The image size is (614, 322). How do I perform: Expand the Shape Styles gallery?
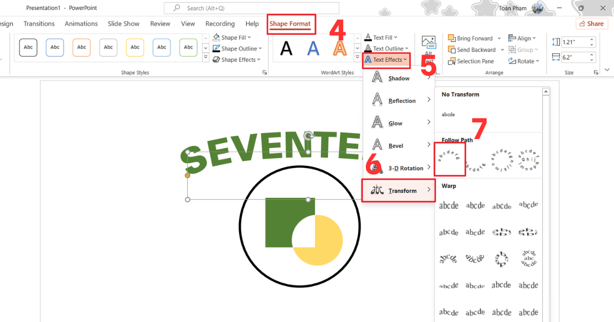[206, 58]
